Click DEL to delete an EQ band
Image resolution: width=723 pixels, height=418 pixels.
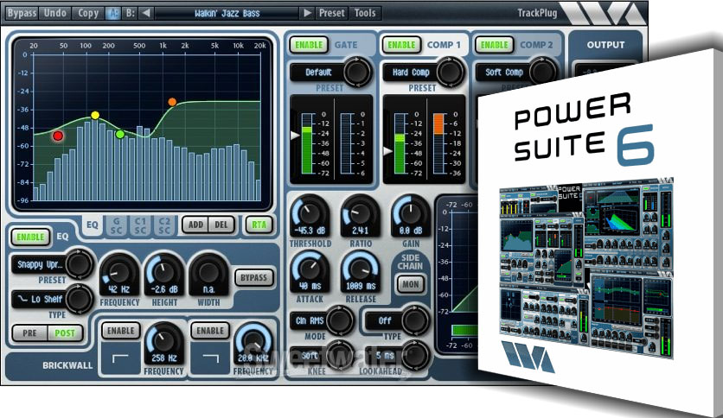click(221, 225)
